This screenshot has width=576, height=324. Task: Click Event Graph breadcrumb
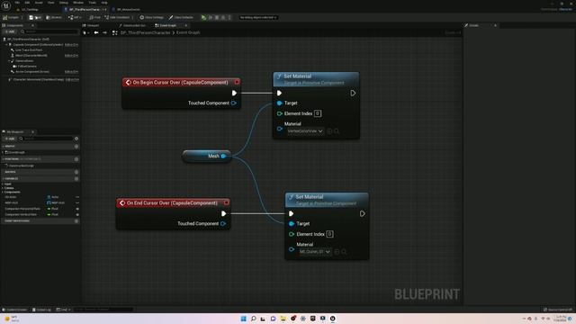188,32
